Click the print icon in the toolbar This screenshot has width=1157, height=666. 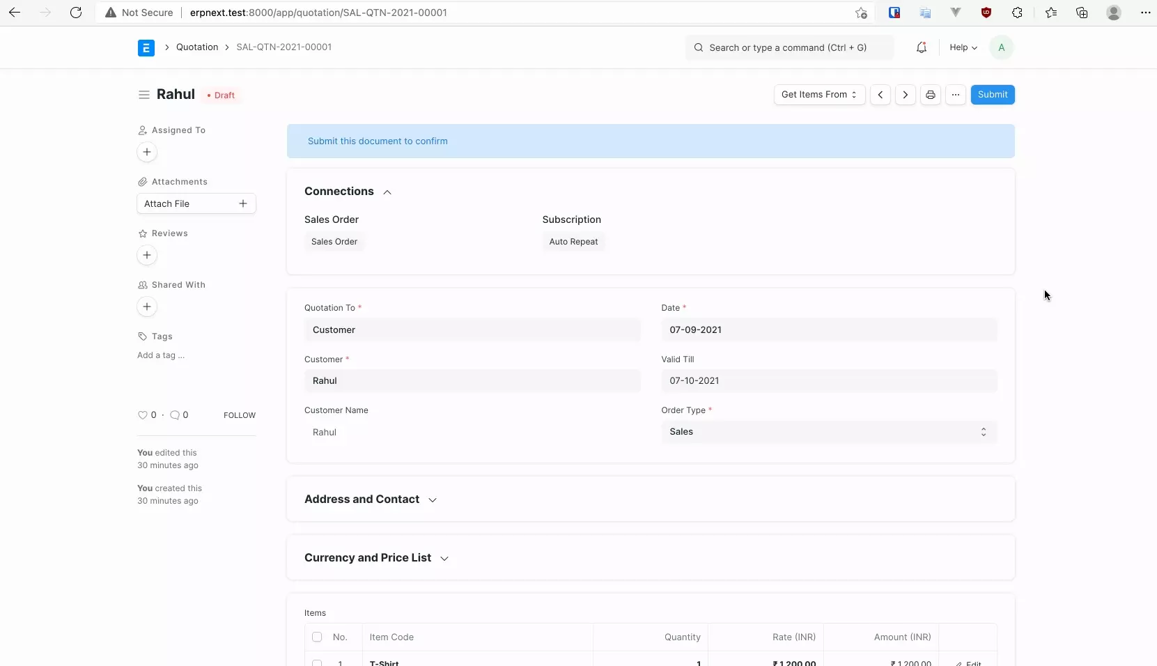[x=930, y=95]
